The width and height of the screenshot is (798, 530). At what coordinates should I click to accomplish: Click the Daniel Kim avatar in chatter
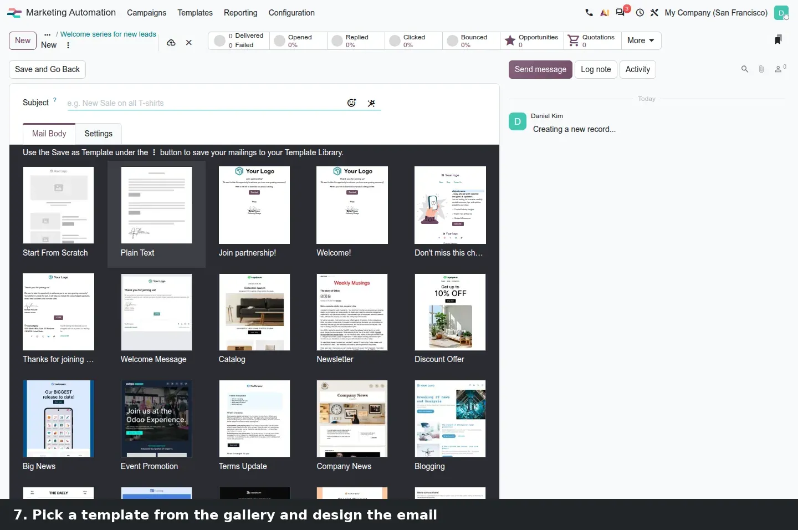pos(518,122)
